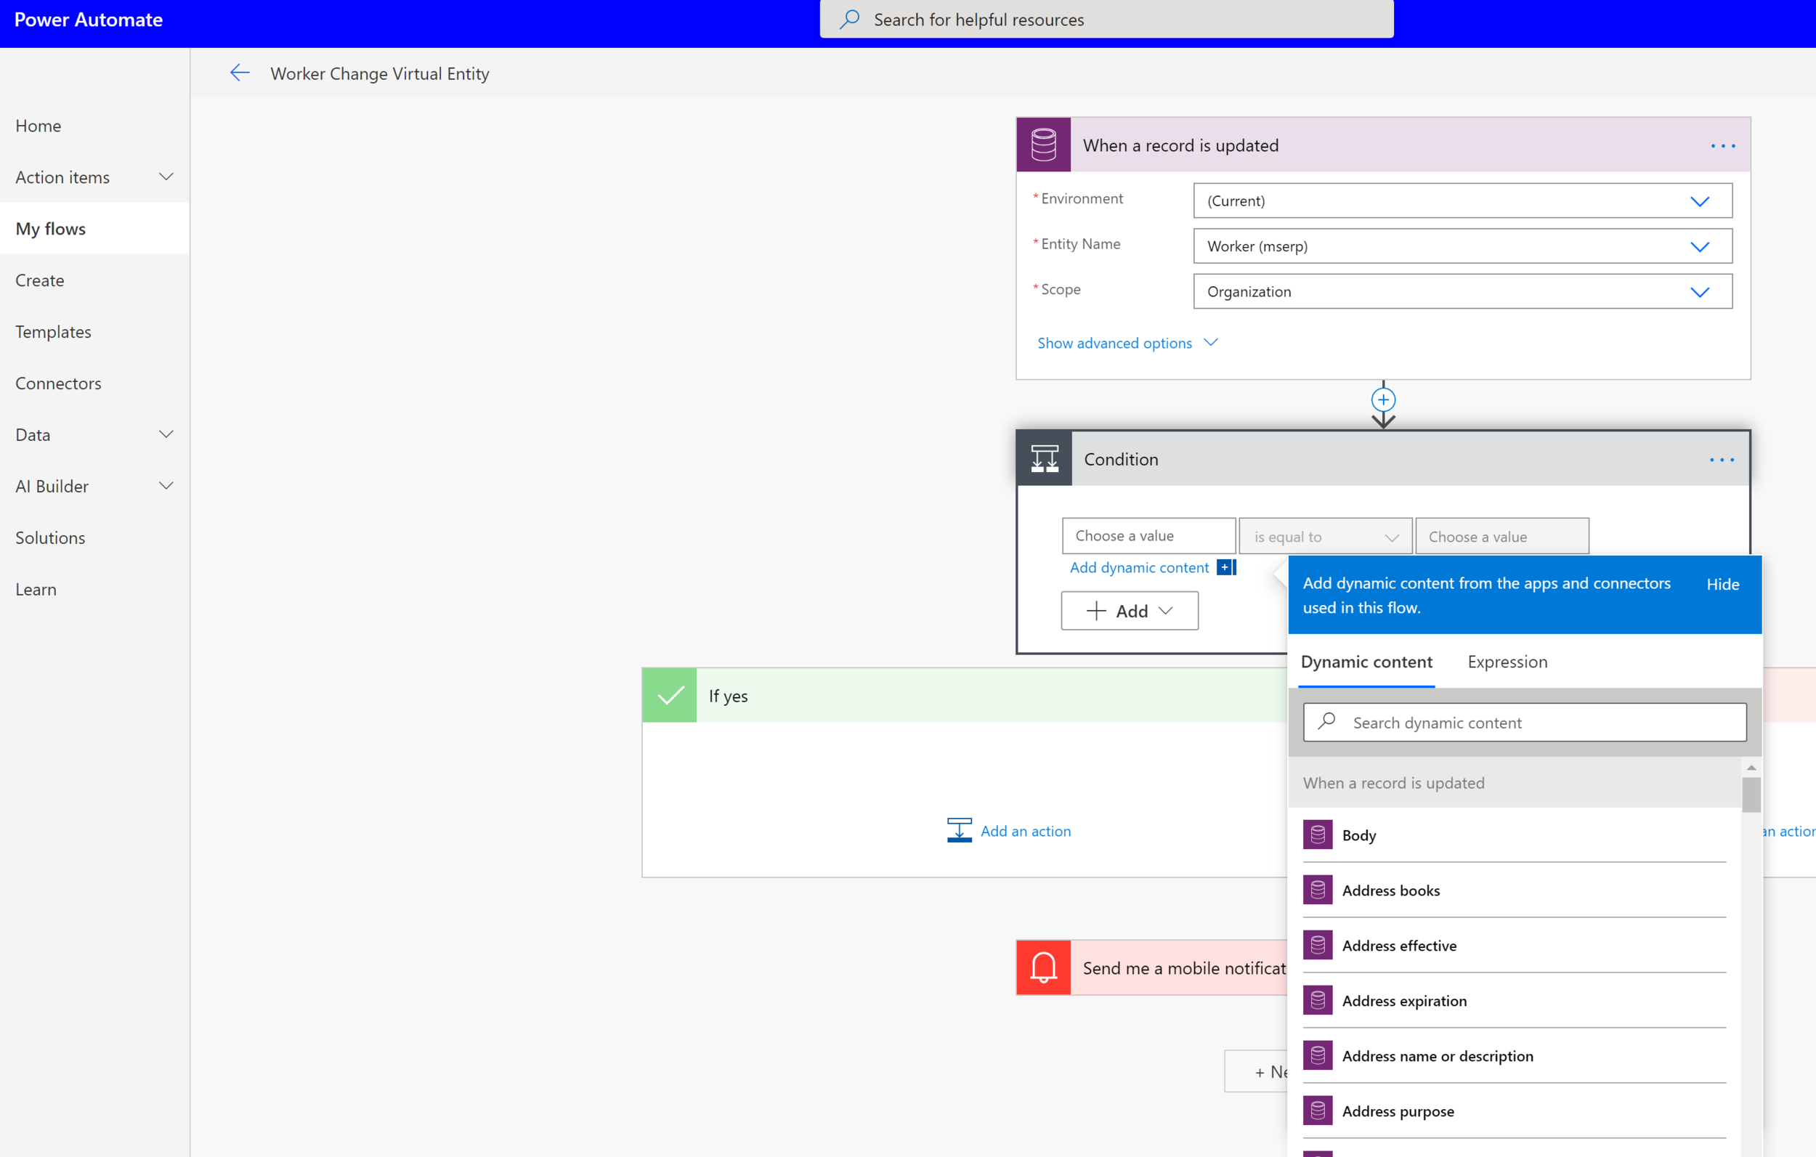The image size is (1816, 1157).
Task: Select Address expiration dynamic content item
Action: click(x=1515, y=1000)
